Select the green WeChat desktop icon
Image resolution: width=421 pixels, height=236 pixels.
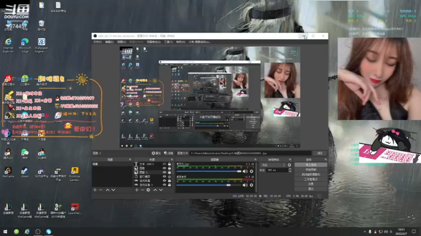[x=25, y=154]
